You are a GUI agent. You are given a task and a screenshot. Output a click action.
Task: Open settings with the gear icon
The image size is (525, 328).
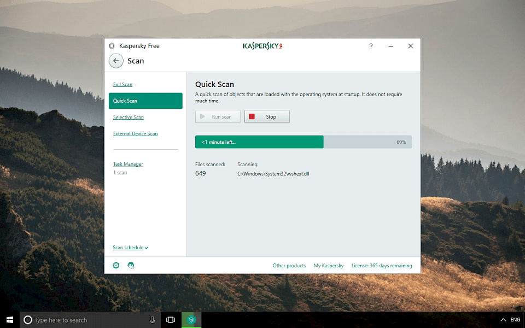coord(116,266)
